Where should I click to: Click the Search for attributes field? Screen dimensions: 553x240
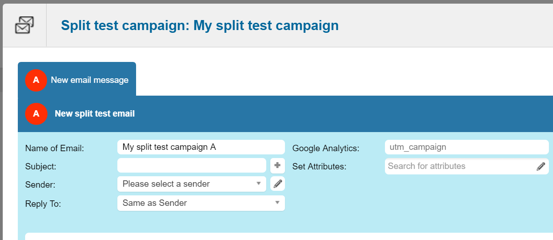[459, 166]
